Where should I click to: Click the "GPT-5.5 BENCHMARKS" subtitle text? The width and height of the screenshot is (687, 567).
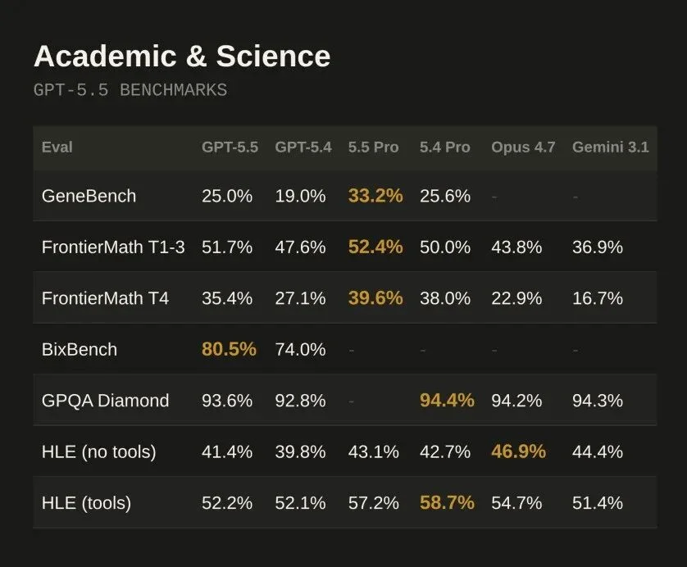tap(130, 90)
